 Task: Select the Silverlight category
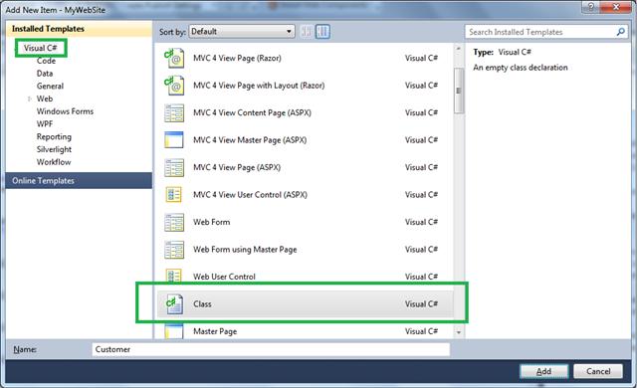click(54, 149)
